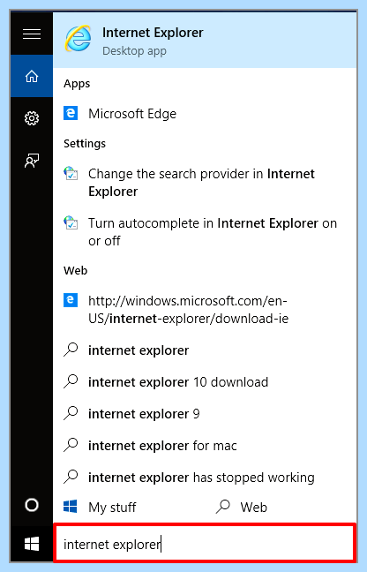Screen dimensions: 367x572
Task: Click the "Desktop app" subtitle text
Action: [134, 50]
